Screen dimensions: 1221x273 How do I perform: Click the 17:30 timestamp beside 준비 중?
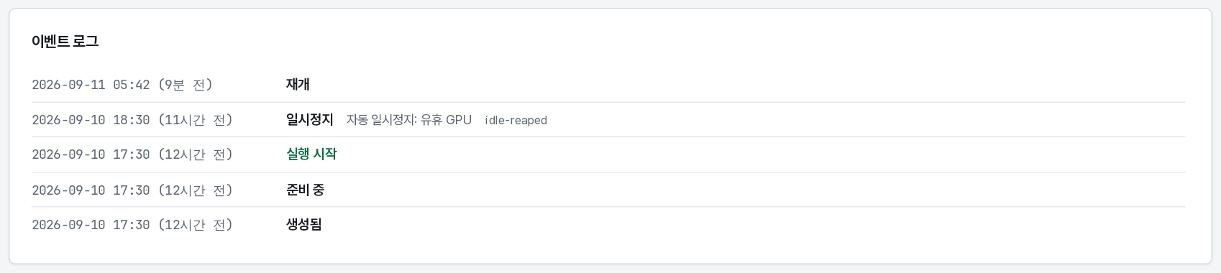pyautogui.click(x=132, y=190)
